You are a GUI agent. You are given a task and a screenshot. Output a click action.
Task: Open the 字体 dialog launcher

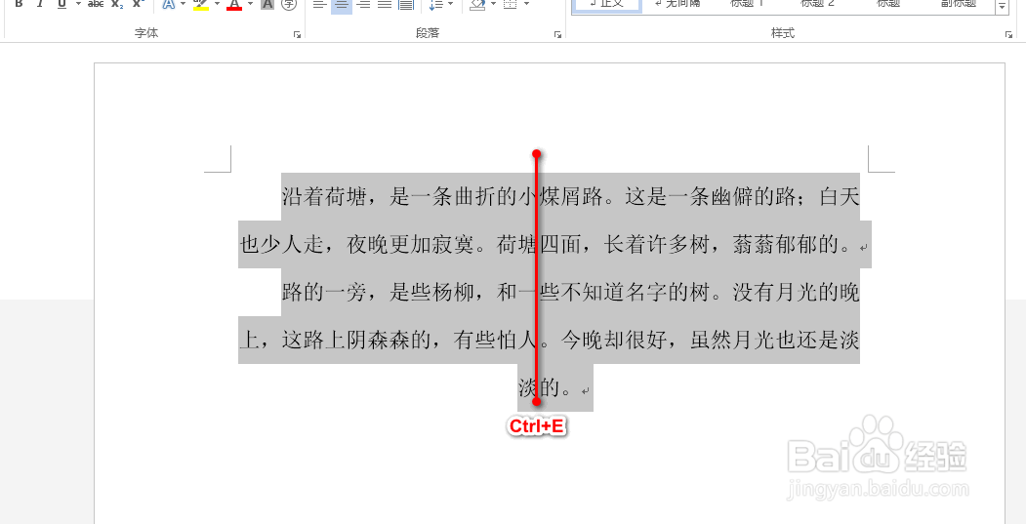point(297,34)
